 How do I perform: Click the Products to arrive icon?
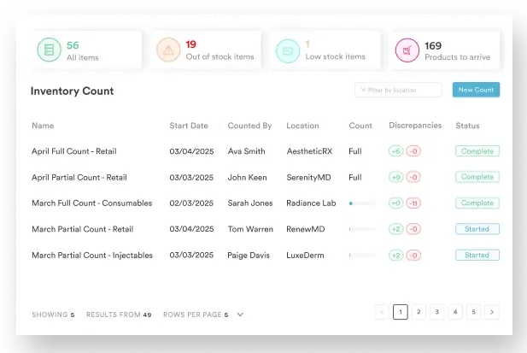(407, 50)
